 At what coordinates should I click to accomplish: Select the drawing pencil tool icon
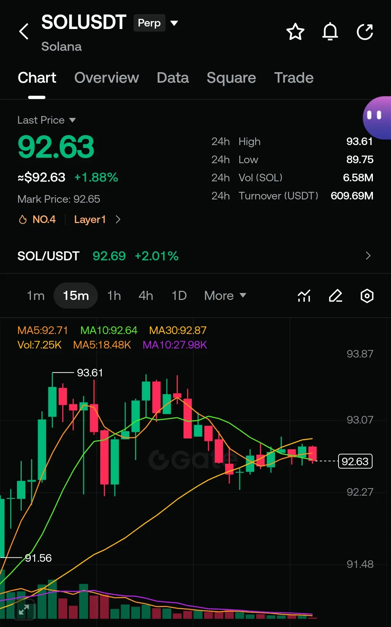click(336, 296)
